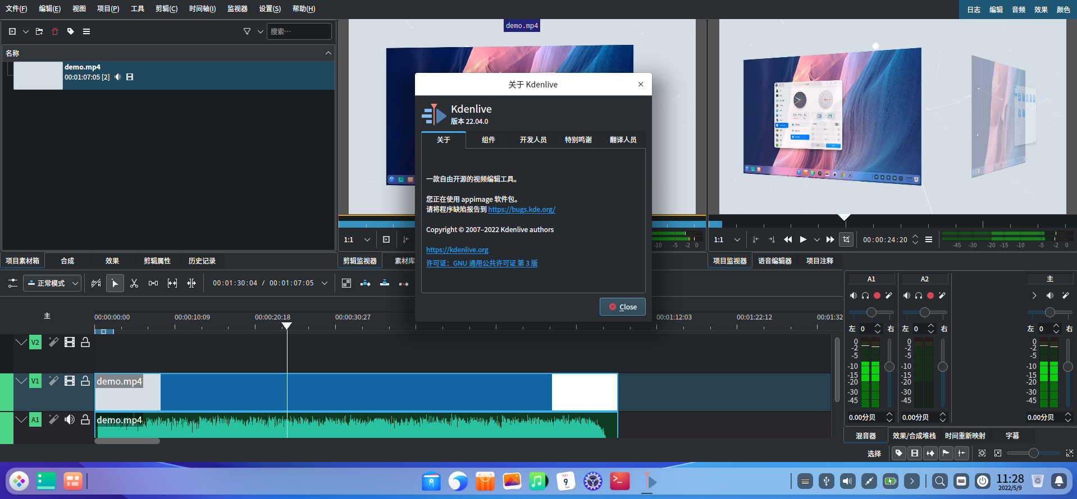Open the 时间轴 menu

tap(202, 8)
